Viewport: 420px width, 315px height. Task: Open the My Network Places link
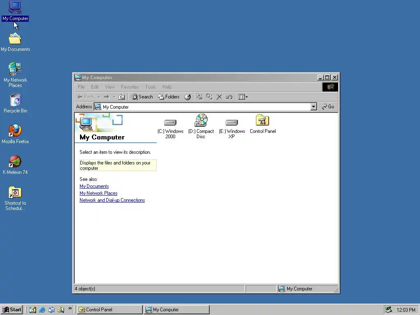[x=98, y=193]
